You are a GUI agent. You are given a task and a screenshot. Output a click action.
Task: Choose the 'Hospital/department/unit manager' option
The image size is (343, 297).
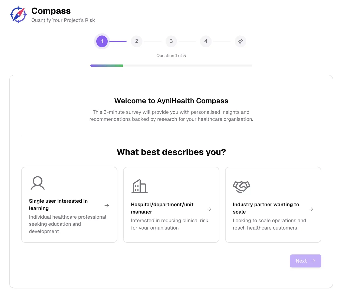click(x=171, y=205)
